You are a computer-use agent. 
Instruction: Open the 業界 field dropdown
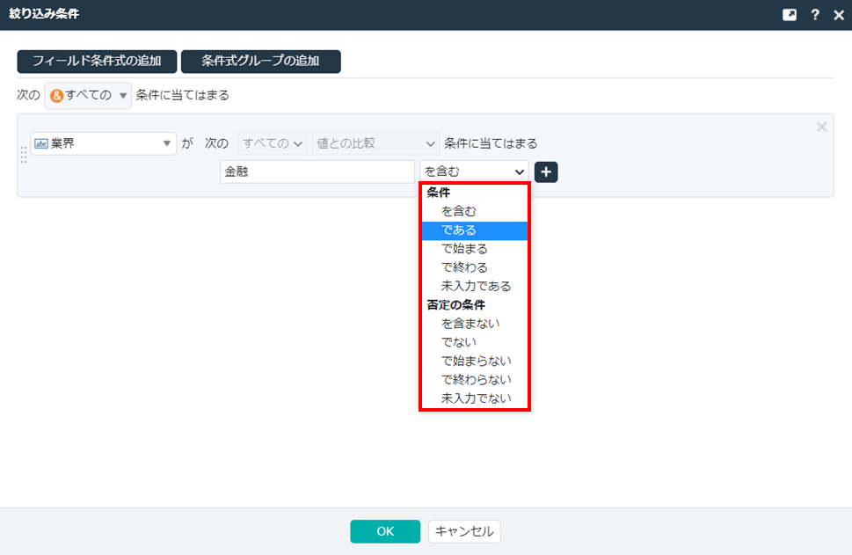104,143
